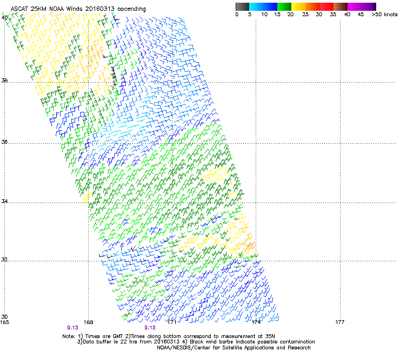Click the 'NOAA/NESDIS/Center for Satellite Applications' credit line

pyautogui.click(x=234, y=348)
